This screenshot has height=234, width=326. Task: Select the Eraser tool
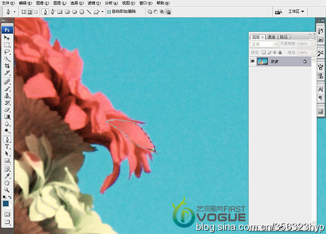7,110
